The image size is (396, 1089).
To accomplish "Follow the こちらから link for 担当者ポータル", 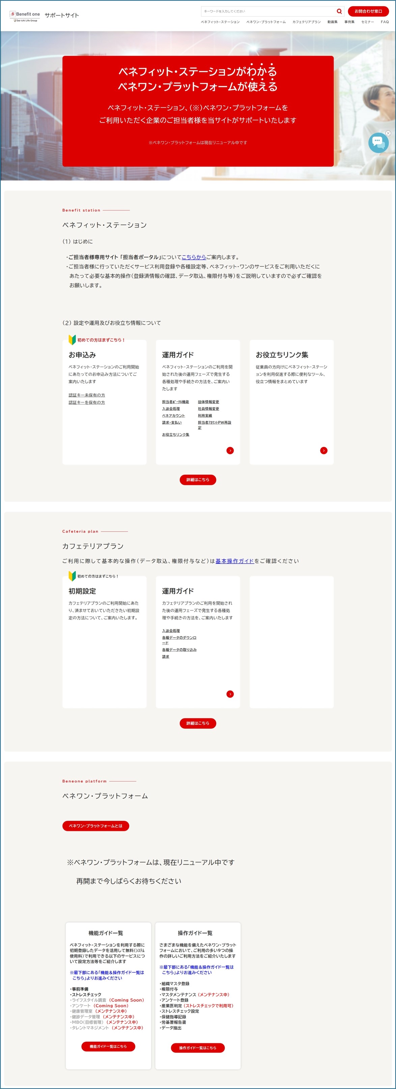I will click(x=194, y=257).
